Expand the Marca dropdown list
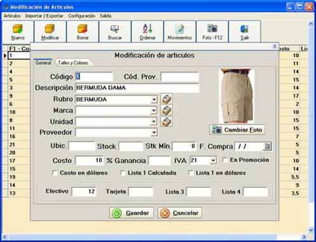 [x=154, y=111]
